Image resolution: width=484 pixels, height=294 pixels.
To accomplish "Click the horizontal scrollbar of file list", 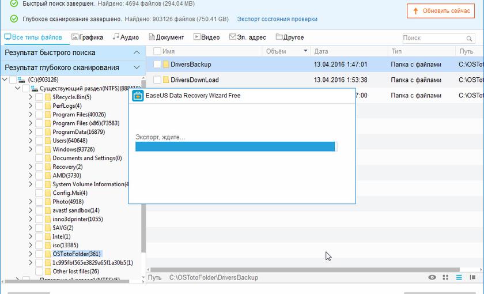I will [x=305, y=270].
